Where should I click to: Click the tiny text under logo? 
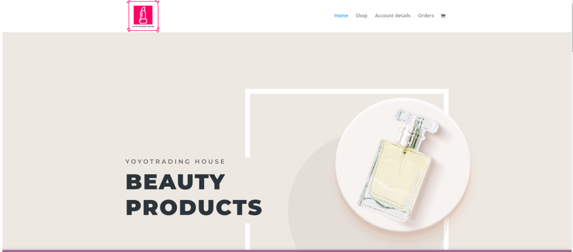tap(143, 27)
